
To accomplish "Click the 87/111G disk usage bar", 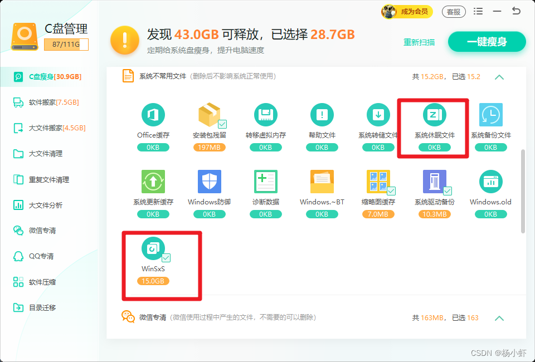I will tap(66, 45).
